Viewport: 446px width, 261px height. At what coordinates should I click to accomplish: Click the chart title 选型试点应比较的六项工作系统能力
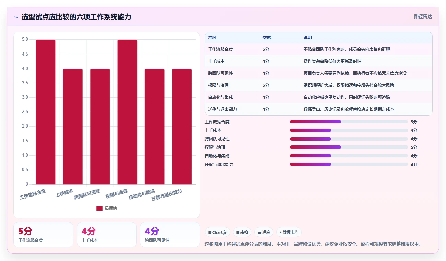[76, 17]
